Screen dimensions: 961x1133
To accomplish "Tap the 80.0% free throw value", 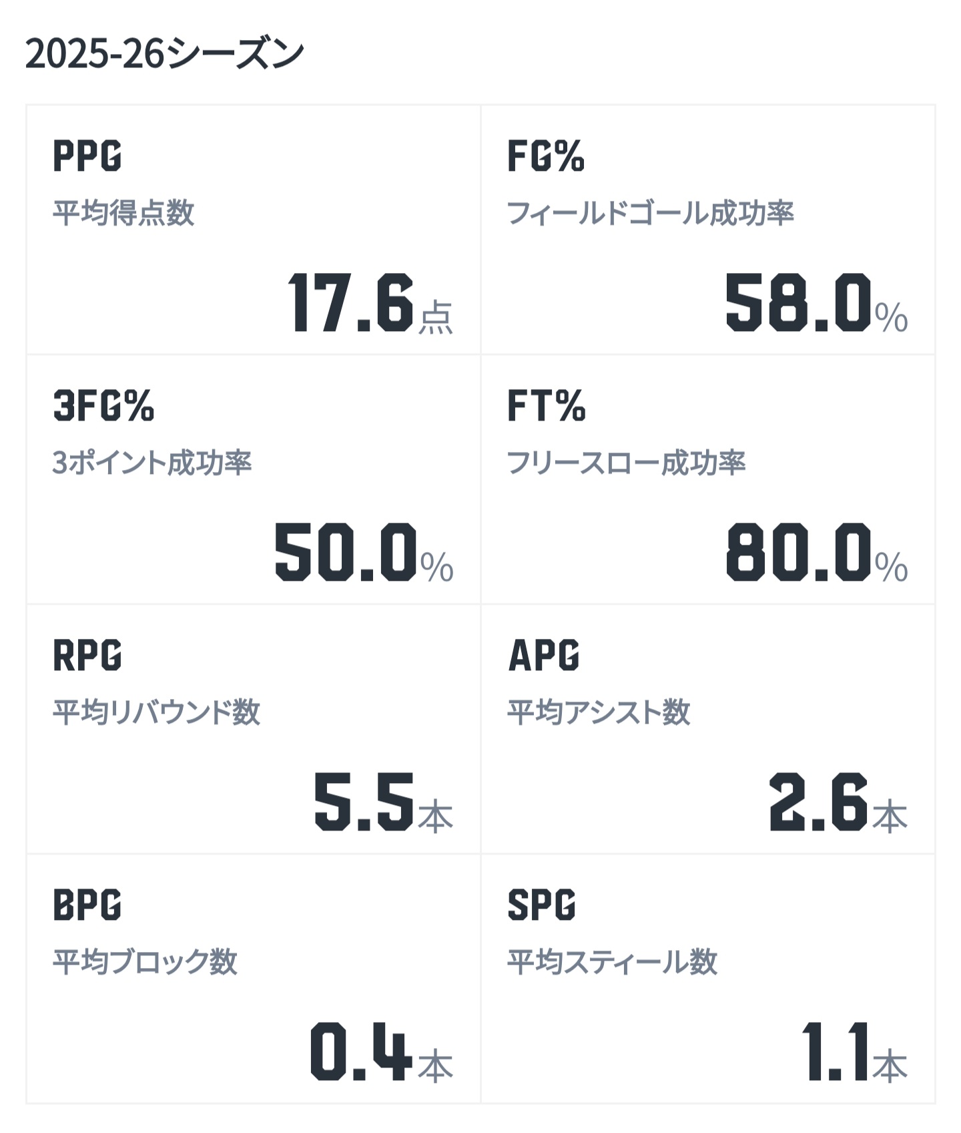I will 817,553.
